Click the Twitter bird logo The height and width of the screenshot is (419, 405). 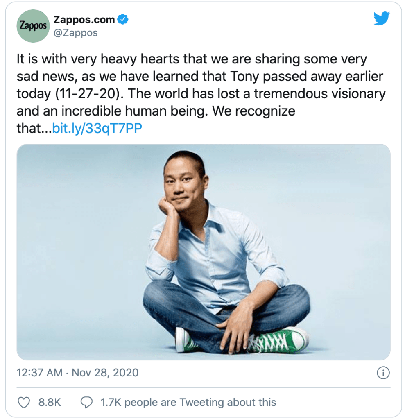381,18
